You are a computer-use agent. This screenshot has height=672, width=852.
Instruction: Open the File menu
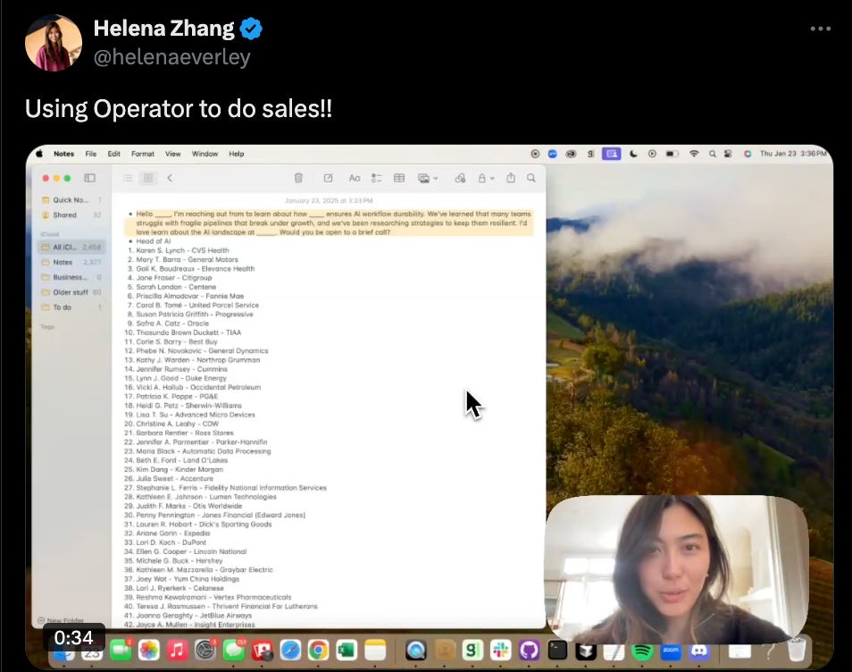click(x=91, y=154)
